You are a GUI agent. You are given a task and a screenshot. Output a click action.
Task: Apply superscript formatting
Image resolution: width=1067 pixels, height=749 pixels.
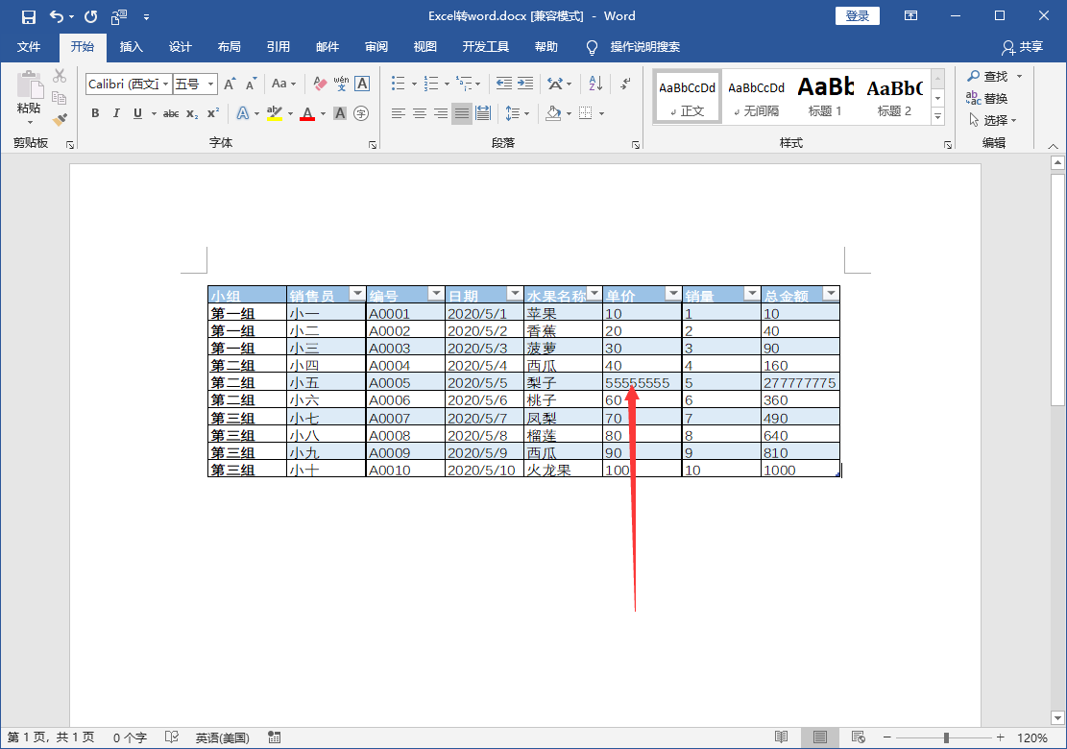pyautogui.click(x=213, y=113)
